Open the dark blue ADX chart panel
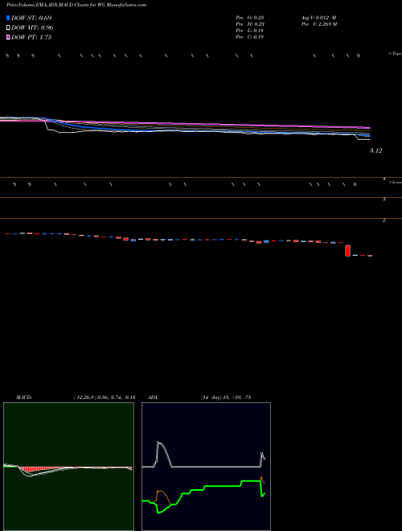The width and height of the screenshot is (402, 531). tap(206, 467)
